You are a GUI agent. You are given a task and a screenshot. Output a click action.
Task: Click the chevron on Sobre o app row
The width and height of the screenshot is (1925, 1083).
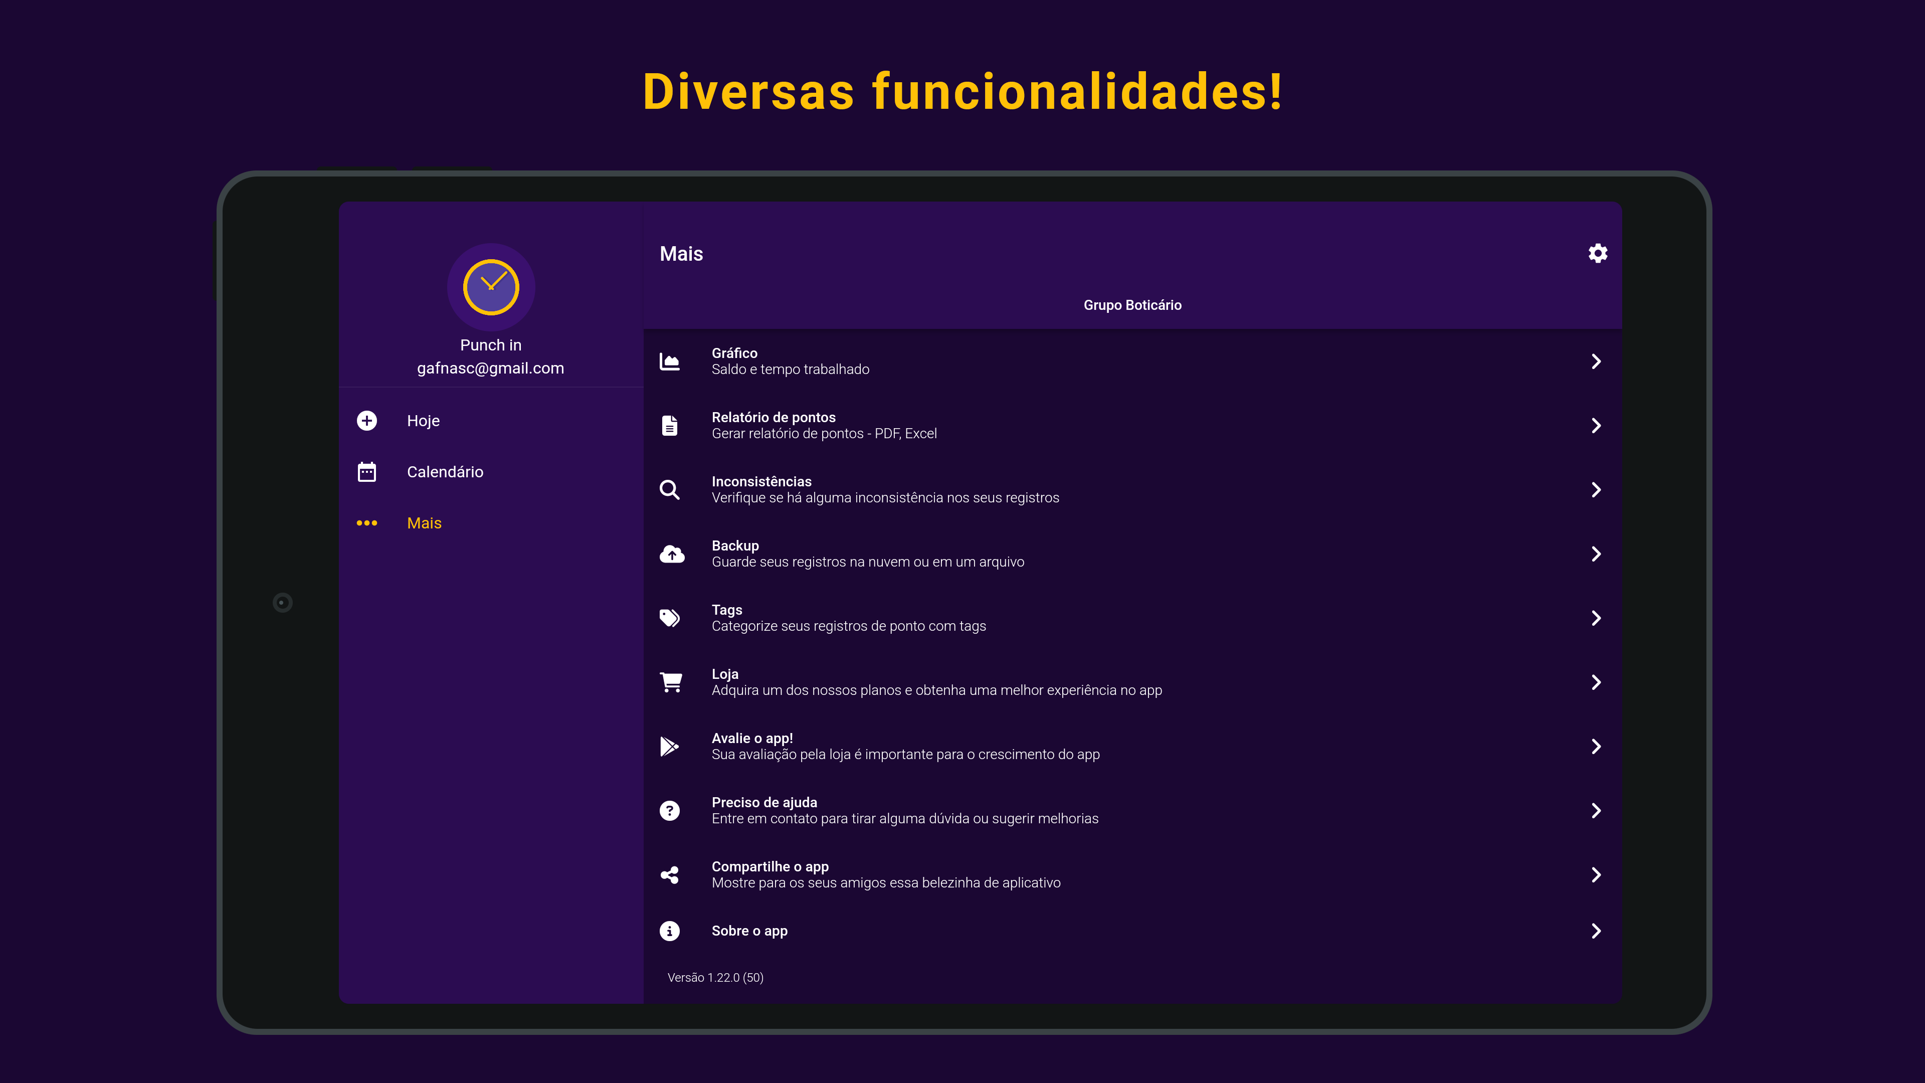click(x=1596, y=931)
